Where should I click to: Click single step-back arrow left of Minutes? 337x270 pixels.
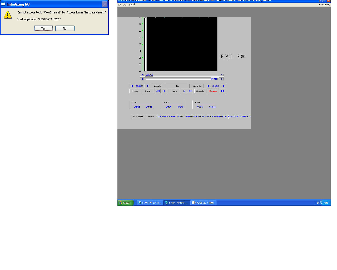[164, 91]
